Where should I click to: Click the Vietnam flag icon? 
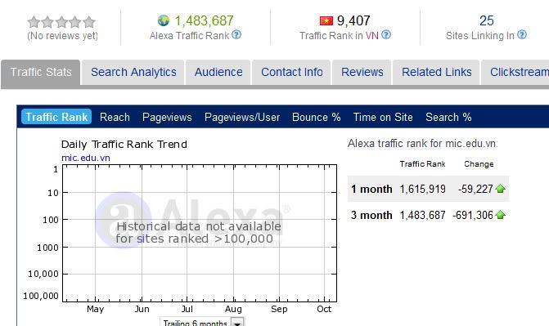pos(326,21)
